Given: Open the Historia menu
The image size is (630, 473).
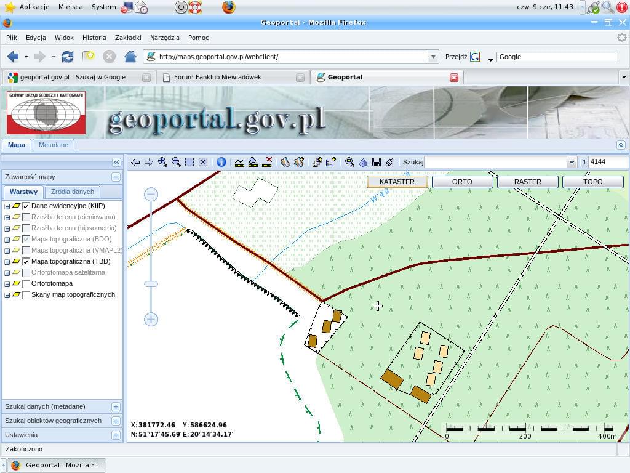Looking at the screenshot, I should coord(94,38).
